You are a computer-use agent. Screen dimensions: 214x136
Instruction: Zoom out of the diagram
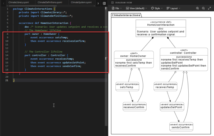pos(203,8)
